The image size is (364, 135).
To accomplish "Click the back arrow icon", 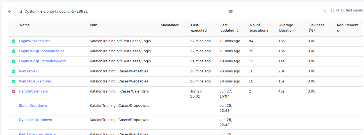I will click(10, 11).
